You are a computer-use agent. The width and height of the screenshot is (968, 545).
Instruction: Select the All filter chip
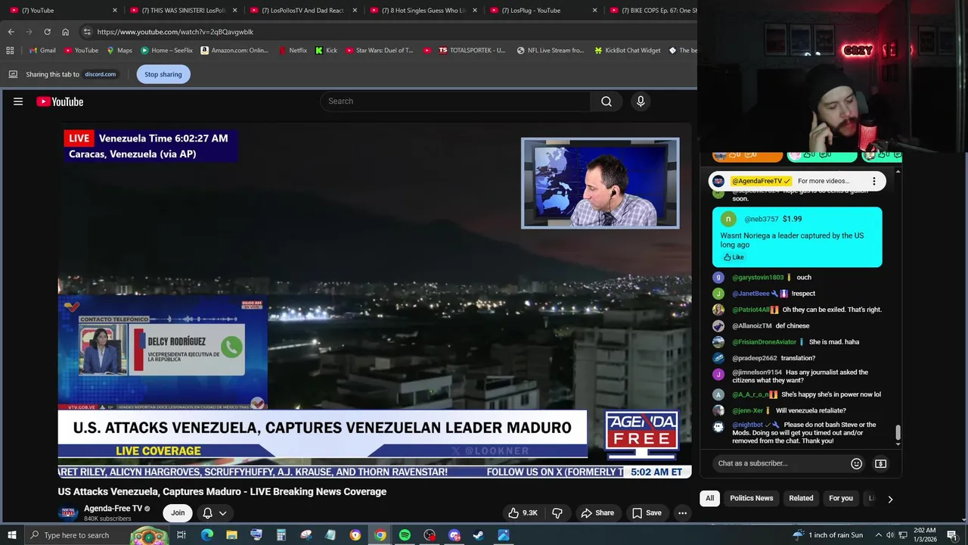pyautogui.click(x=709, y=498)
